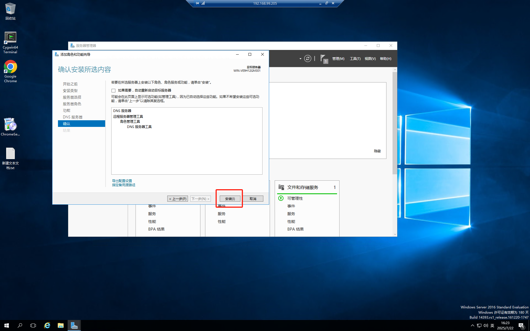Viewport: 530px width, 331px height.
Task: Open the 视图(V) menu
Action: (370, 59)
